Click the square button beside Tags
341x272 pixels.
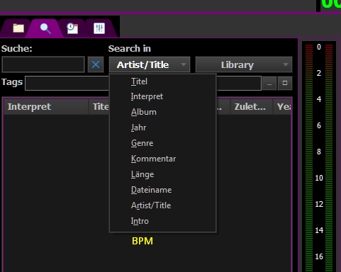pos(285,83)
